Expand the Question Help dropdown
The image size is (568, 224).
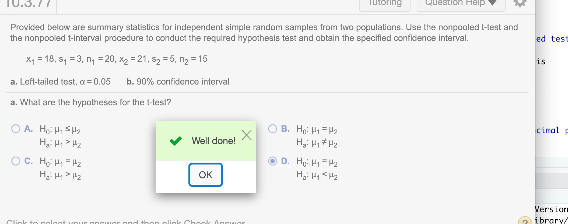tap(461, 4)
